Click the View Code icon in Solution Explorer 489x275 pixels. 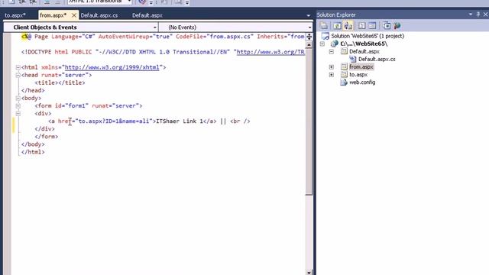[361, 25]
